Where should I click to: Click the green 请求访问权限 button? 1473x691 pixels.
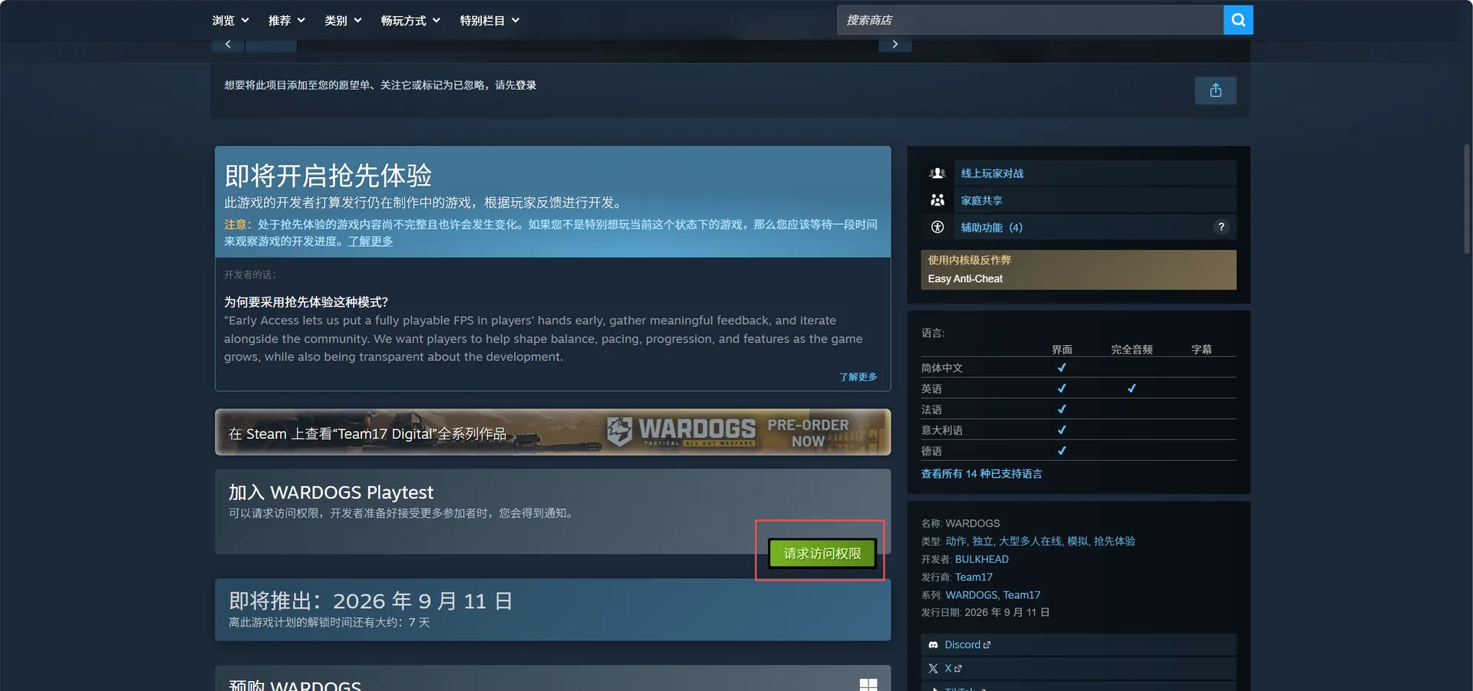pos(822,554)
